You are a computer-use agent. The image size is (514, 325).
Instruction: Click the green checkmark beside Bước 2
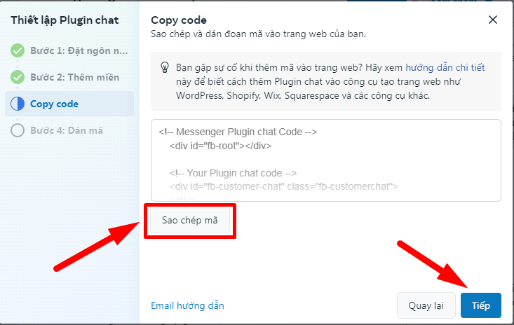[18, 77]
